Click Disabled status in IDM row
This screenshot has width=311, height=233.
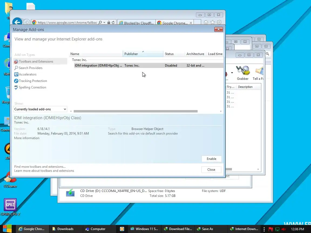click(171, 66)
